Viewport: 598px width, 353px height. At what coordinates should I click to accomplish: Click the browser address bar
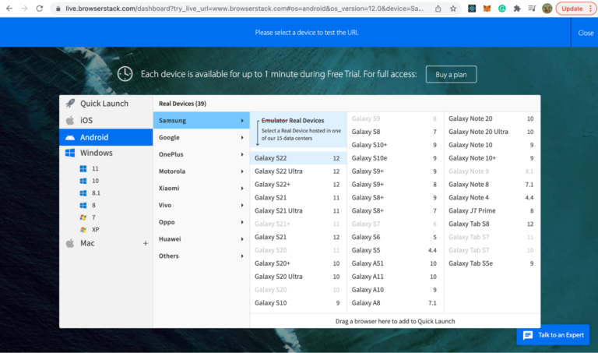pyautogui.click(x=249, y=9)
